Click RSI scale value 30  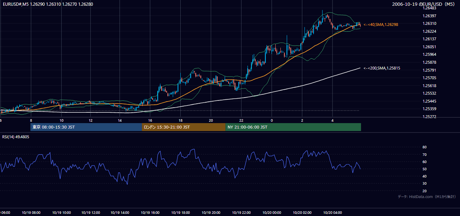425,184
